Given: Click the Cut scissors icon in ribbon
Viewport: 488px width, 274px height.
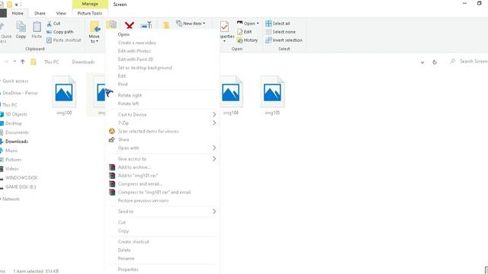Looking at the screenshot, I should 49,24.
